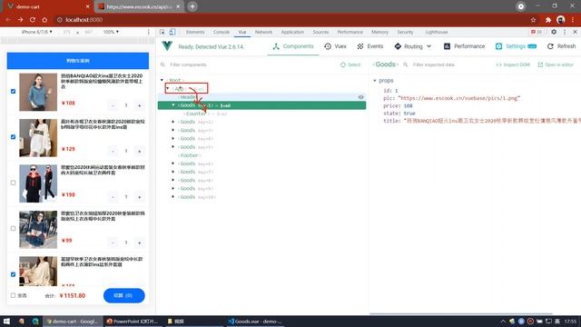581x327 pixels.
Task: Collapse the Root tree node
Action: [x=162, y=80]
